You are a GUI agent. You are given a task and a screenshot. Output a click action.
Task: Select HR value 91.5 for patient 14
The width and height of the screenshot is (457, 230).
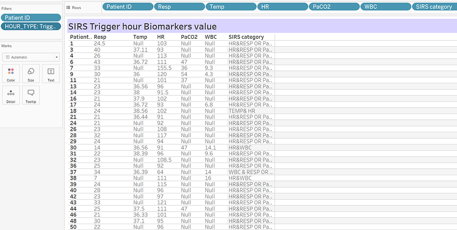(163, 92)
